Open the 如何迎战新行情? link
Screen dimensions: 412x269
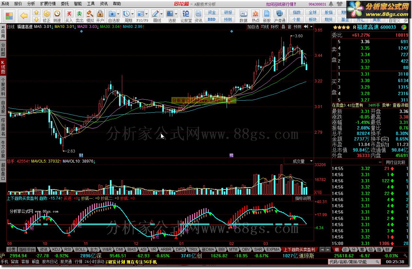pos(281,4)
